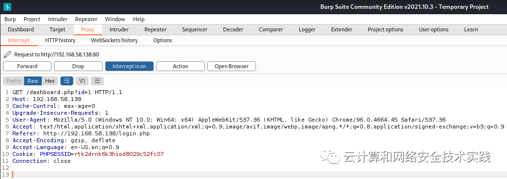Select the Pretty view option
Viewport: 507px width, 179px height.
pos(14,81)
